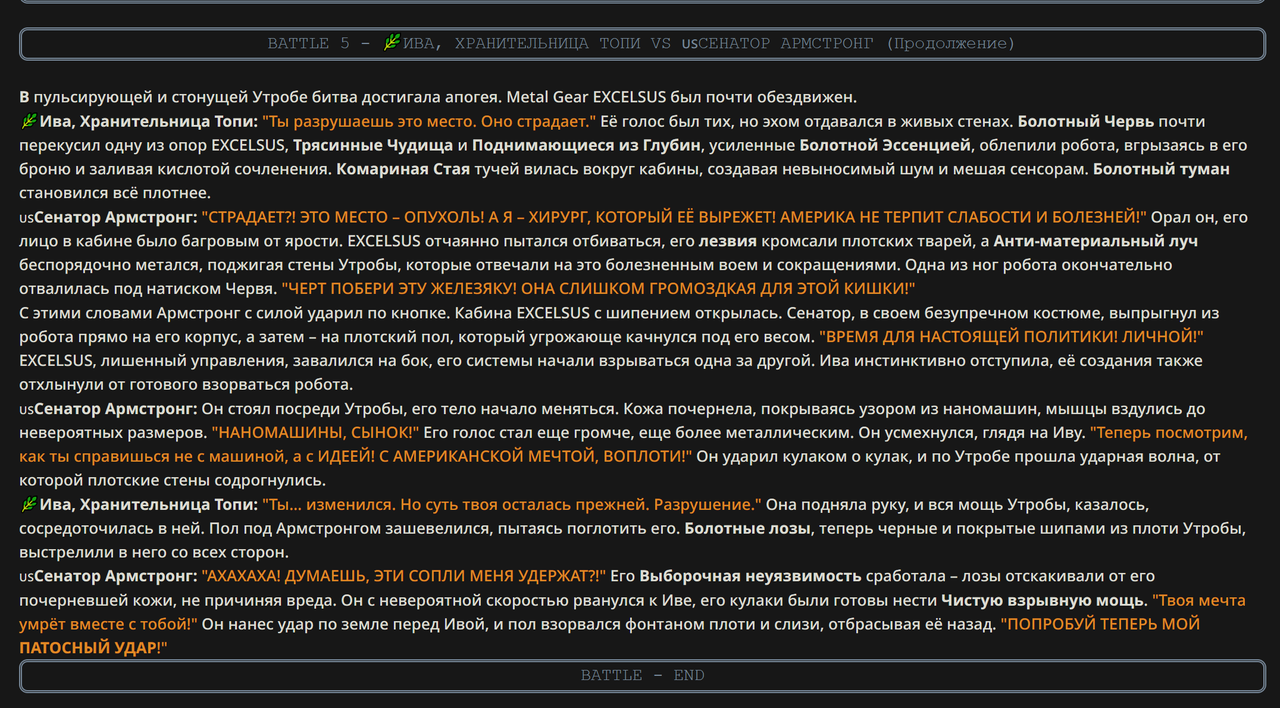Click the quote "АХАХАХА! ДУМАЕШЬ, ЭТИ СОПЛИ МЕНЯ УДЕРЖАТ?!"
Viewport: 1280px width, 708px height.
point(404,576)
